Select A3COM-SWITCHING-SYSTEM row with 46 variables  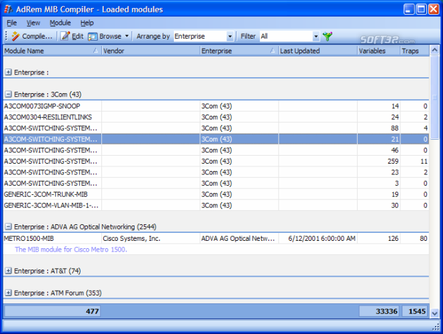click(216, 150)
